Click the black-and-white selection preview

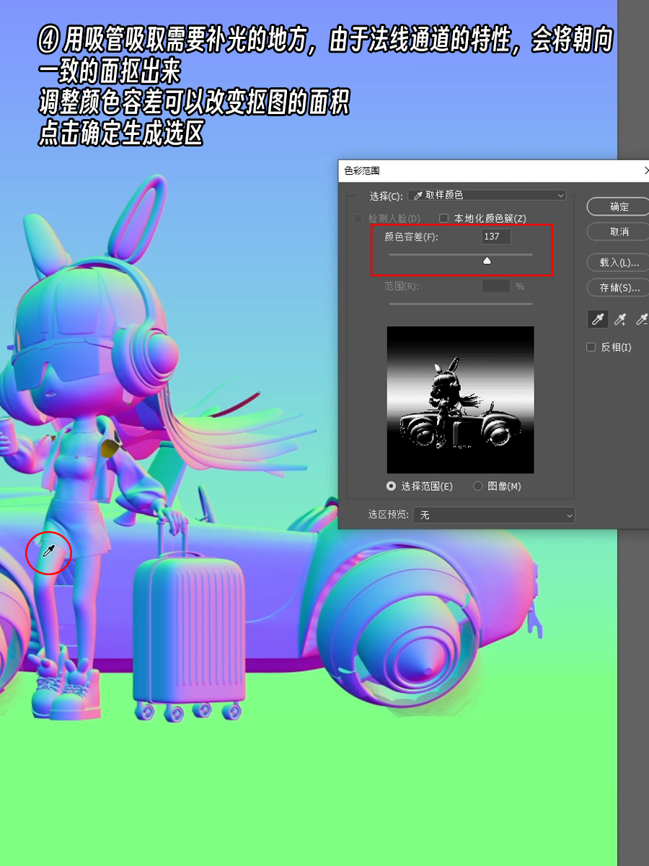tap(461, 400)
